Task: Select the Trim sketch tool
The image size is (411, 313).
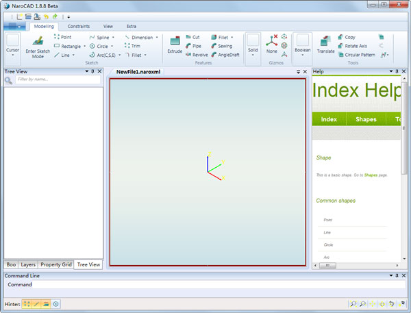Action: (132, 46)
